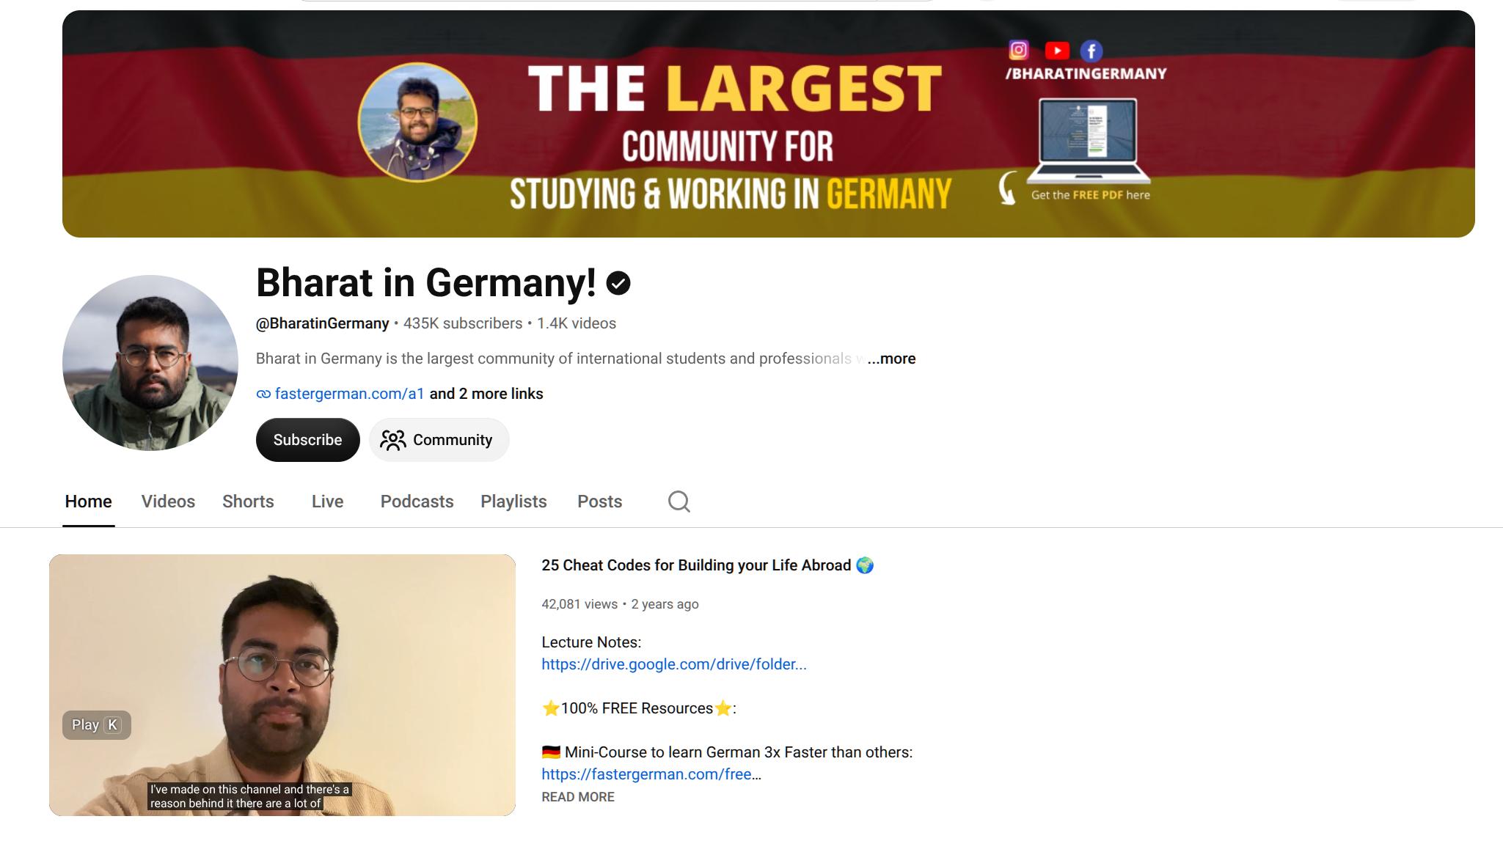Open the Home tab
This screenshot has width=1503, height=841.
(89, 502)
